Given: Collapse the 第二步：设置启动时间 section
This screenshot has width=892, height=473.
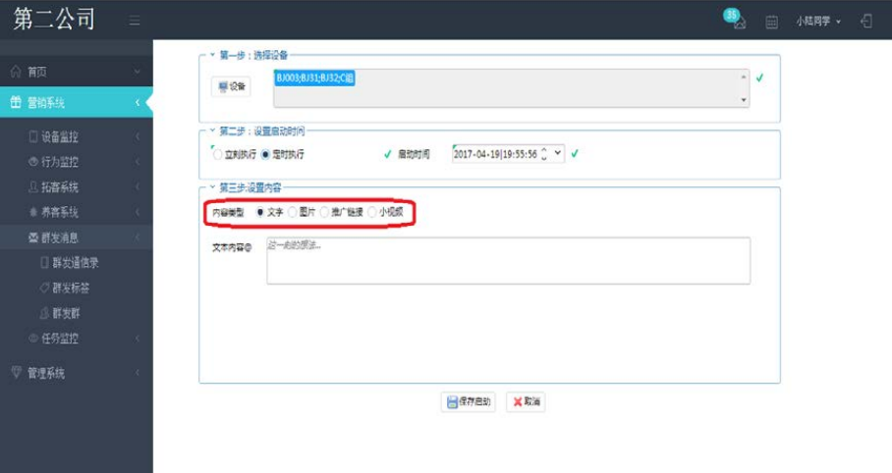Looking at the screenshot, I should (212, 131).
